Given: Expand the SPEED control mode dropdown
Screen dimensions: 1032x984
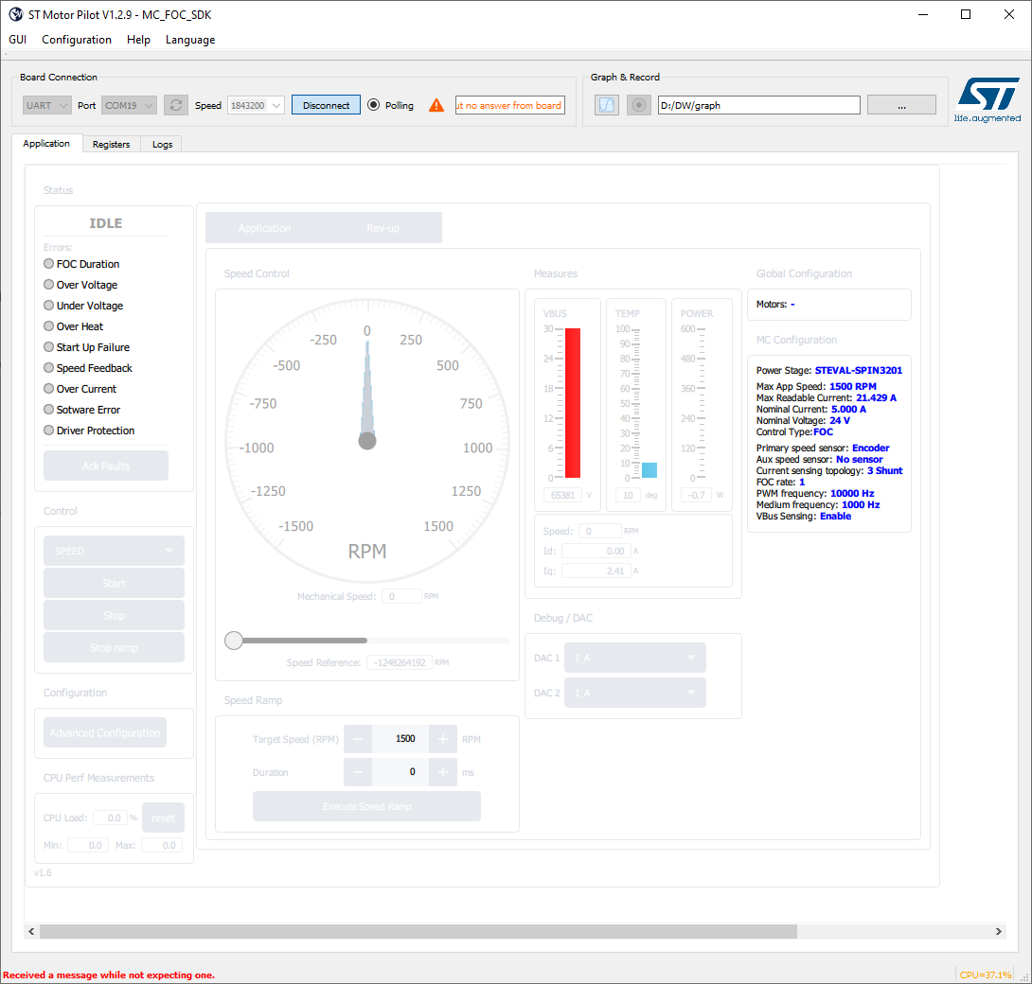Looking at the screenshot, I should (x=114, y=550).
